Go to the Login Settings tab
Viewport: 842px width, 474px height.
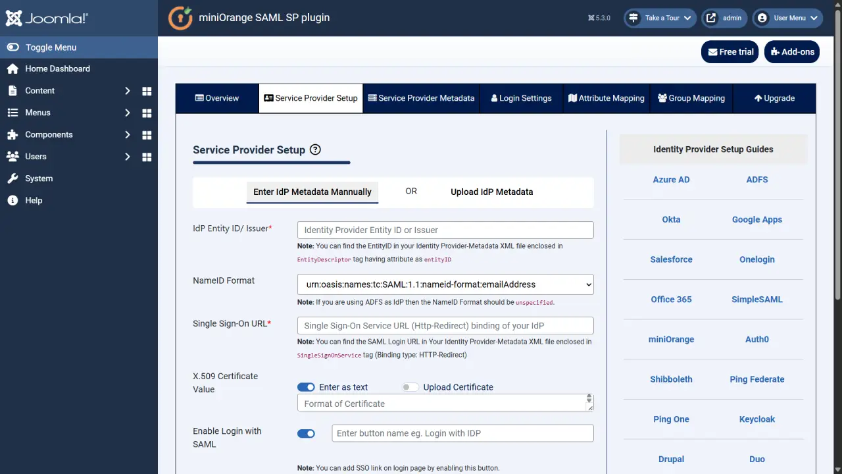(x=521, y=98)
